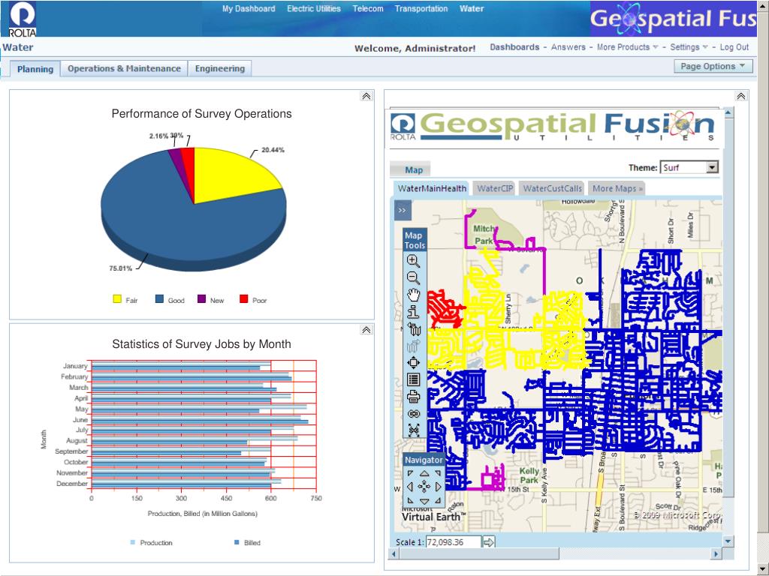Pan map southwest with Navigator arrow

(x=410, y=500)
